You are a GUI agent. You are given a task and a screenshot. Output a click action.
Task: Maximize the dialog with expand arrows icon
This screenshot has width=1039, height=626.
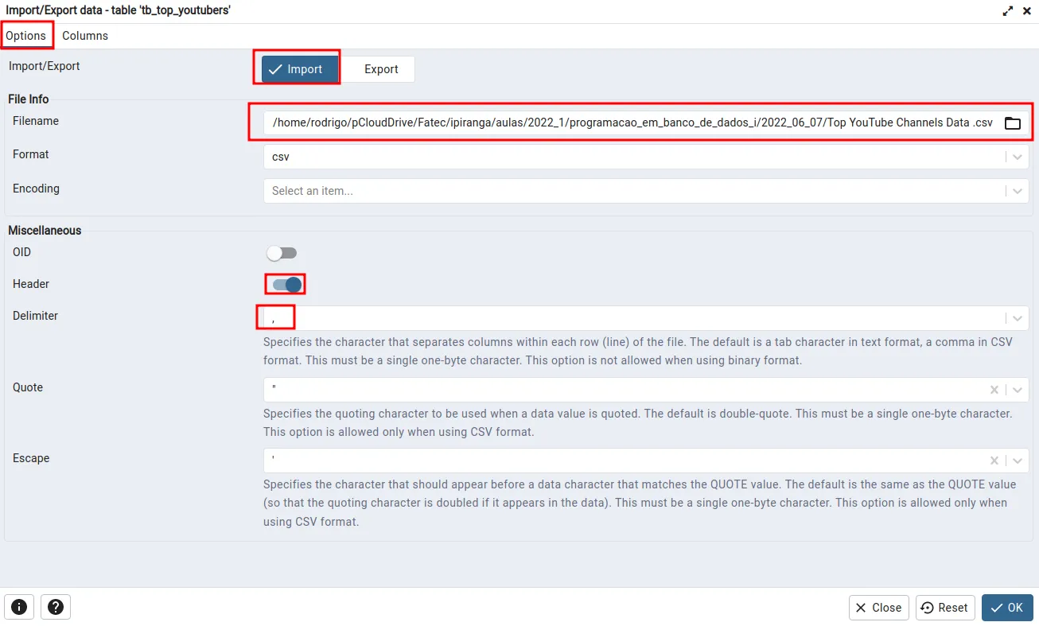[x=1007, y=11]
